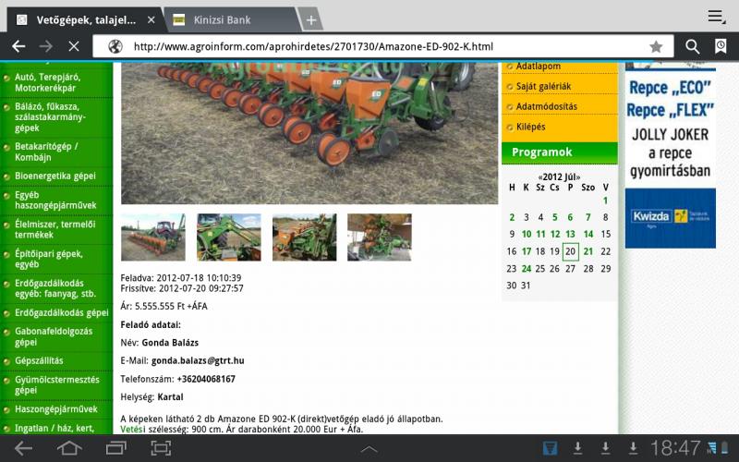The width and height of the screenshot is (739, 462).
Task: Stop page loading with the X icon
Action: pos(74,46)
